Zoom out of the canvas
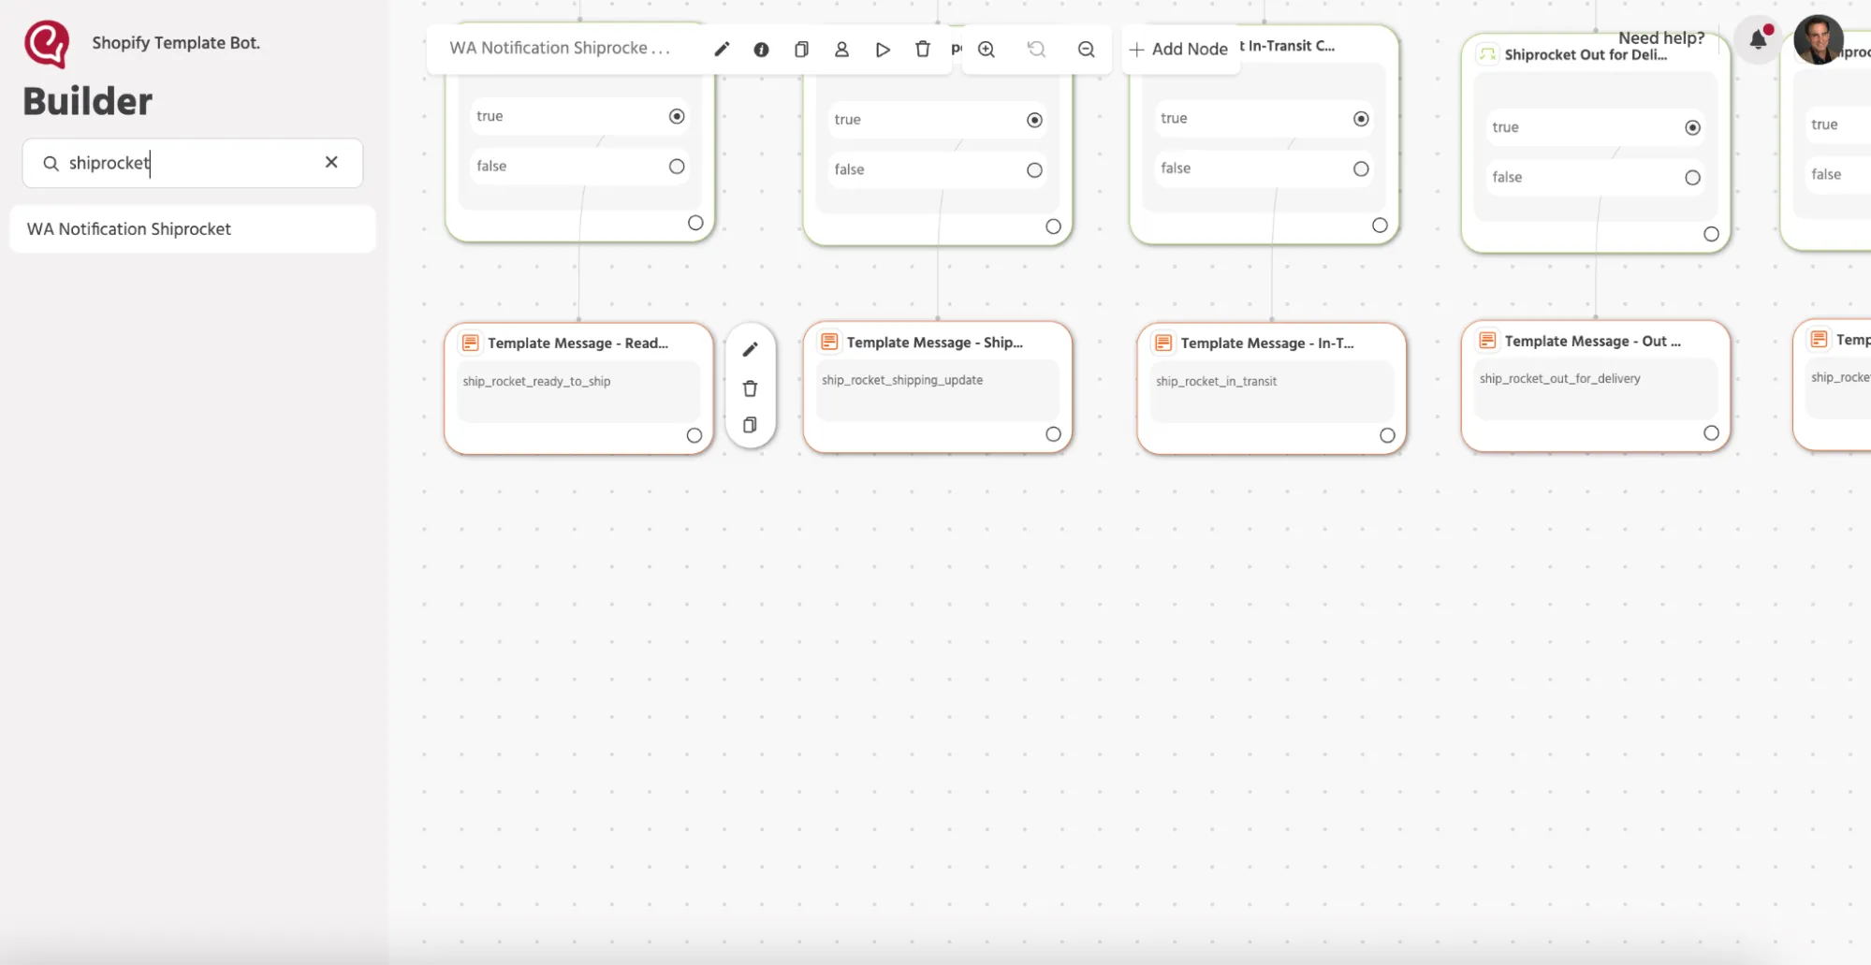This screenshot has height=965, width=1871. coord(1086,49)
